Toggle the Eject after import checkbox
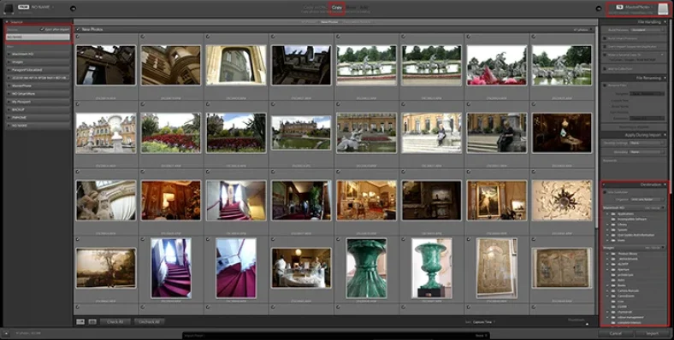The width and height of the screenshot is (674, 340). pos(42,30)
